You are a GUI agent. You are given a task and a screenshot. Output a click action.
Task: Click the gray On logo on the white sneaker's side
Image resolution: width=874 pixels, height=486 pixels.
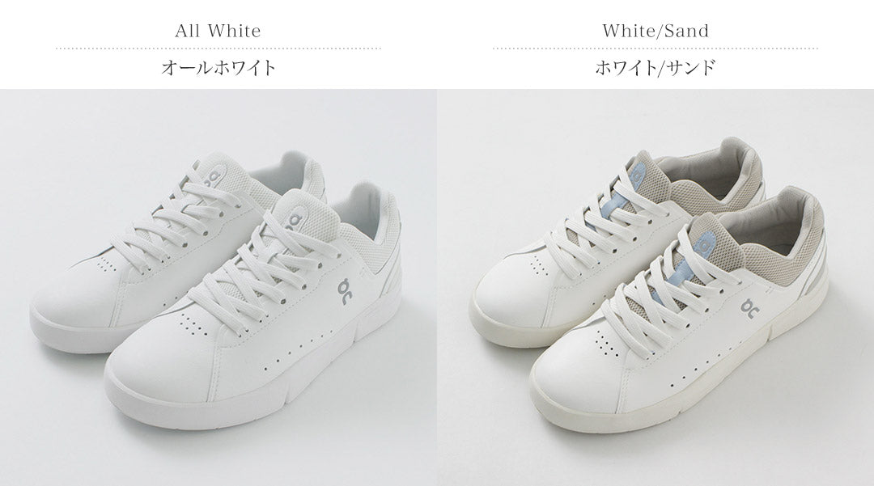[x=345, y=290]
